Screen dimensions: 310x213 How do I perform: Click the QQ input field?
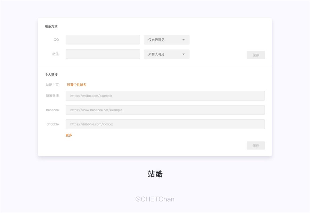(x=103, y=40)
